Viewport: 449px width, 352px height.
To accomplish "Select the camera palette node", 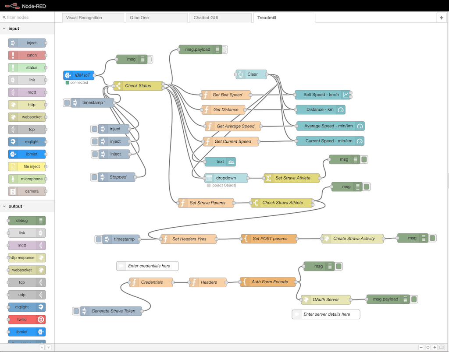I will 27,191.
